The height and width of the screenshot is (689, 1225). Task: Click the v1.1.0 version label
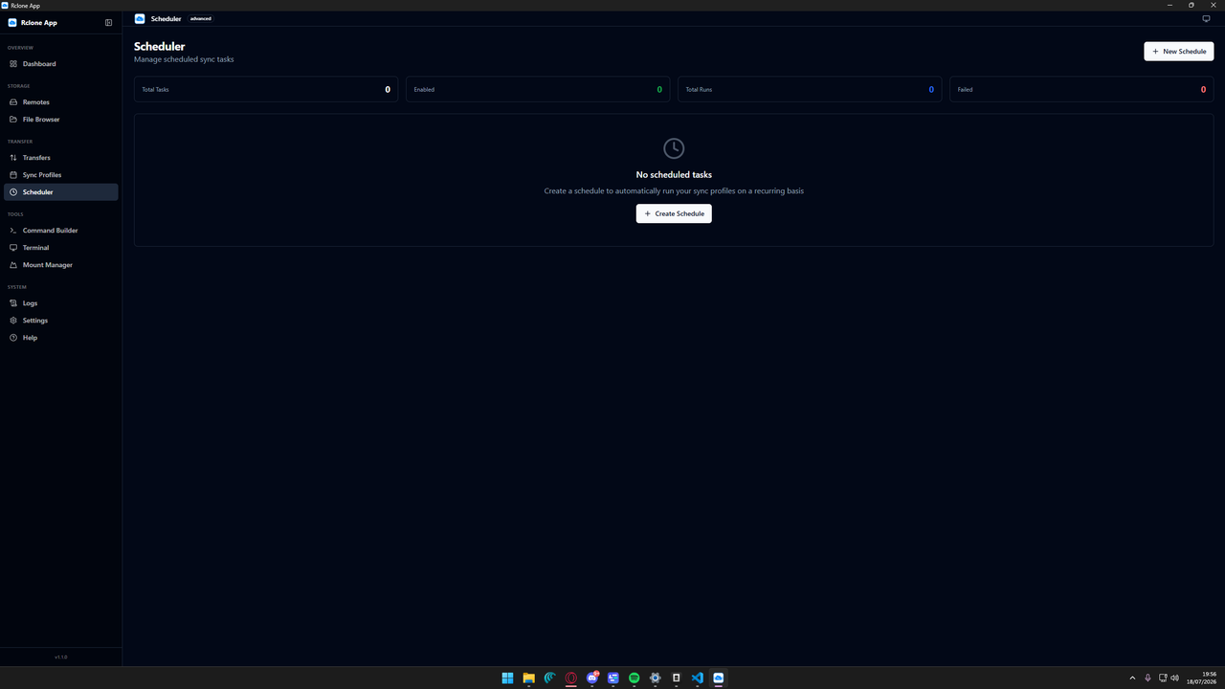tap(61, 657)
